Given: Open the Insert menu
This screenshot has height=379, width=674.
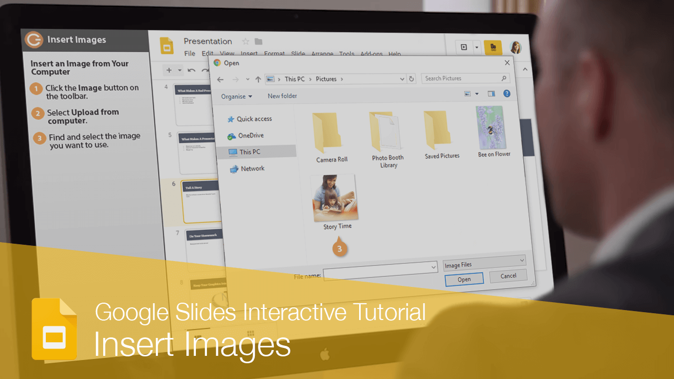Looking at the screenshot, I should [x=249, y=53].
